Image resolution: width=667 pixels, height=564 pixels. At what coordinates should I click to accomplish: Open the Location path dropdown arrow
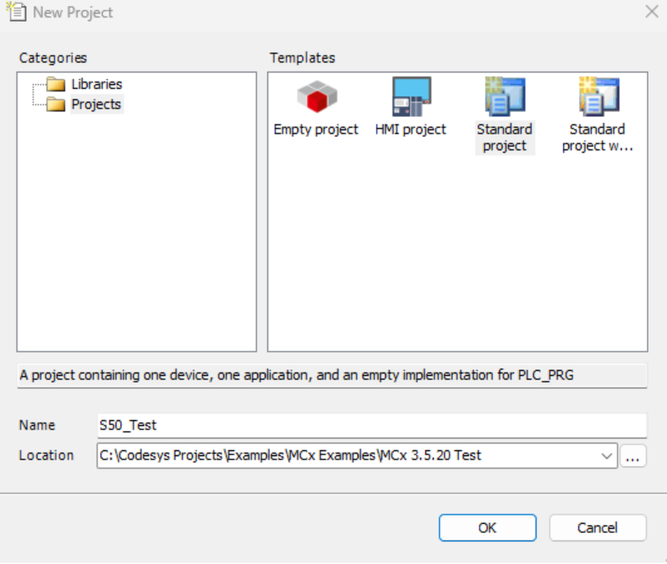[x=607, y=456]
